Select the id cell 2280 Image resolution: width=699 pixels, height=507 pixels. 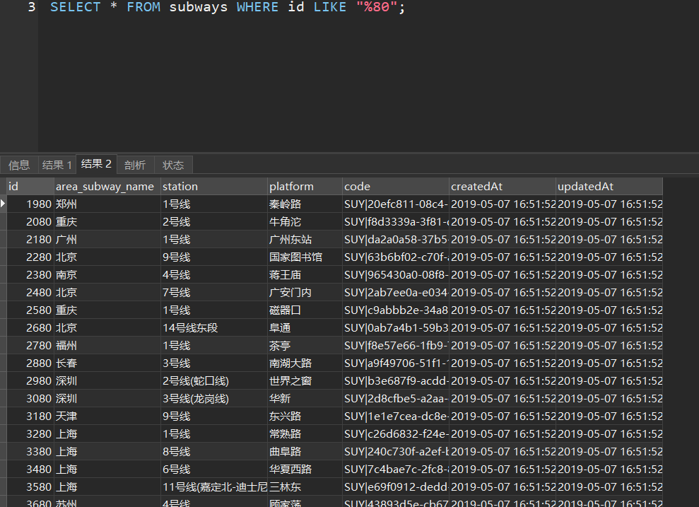[30, 257]
